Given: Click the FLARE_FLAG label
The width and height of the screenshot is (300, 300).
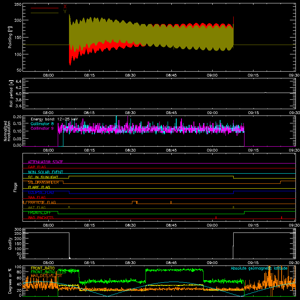Looking at the screenshot, I should (x=39, y=187).
